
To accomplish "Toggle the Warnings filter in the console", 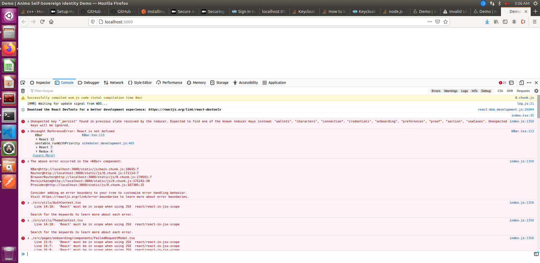I will (451, 91).
